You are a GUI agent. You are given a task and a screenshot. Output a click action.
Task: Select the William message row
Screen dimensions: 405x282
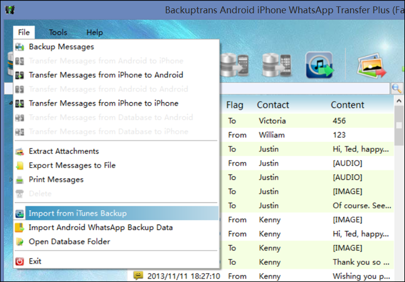point(307,135)
